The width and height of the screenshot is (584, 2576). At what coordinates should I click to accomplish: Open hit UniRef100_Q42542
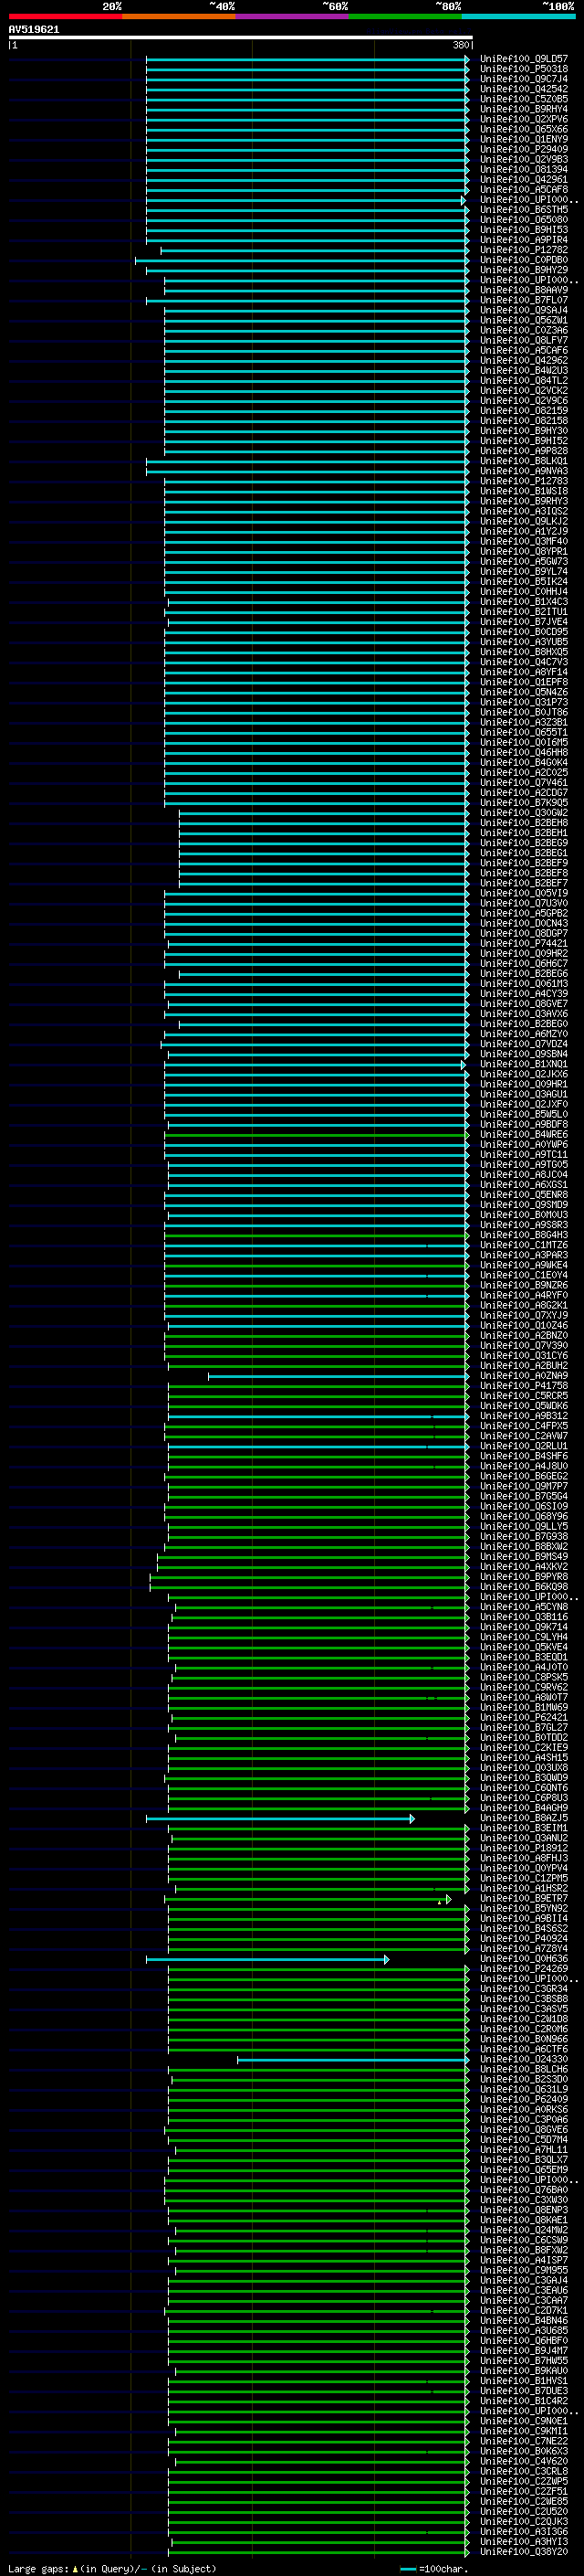tap(524, 89)
